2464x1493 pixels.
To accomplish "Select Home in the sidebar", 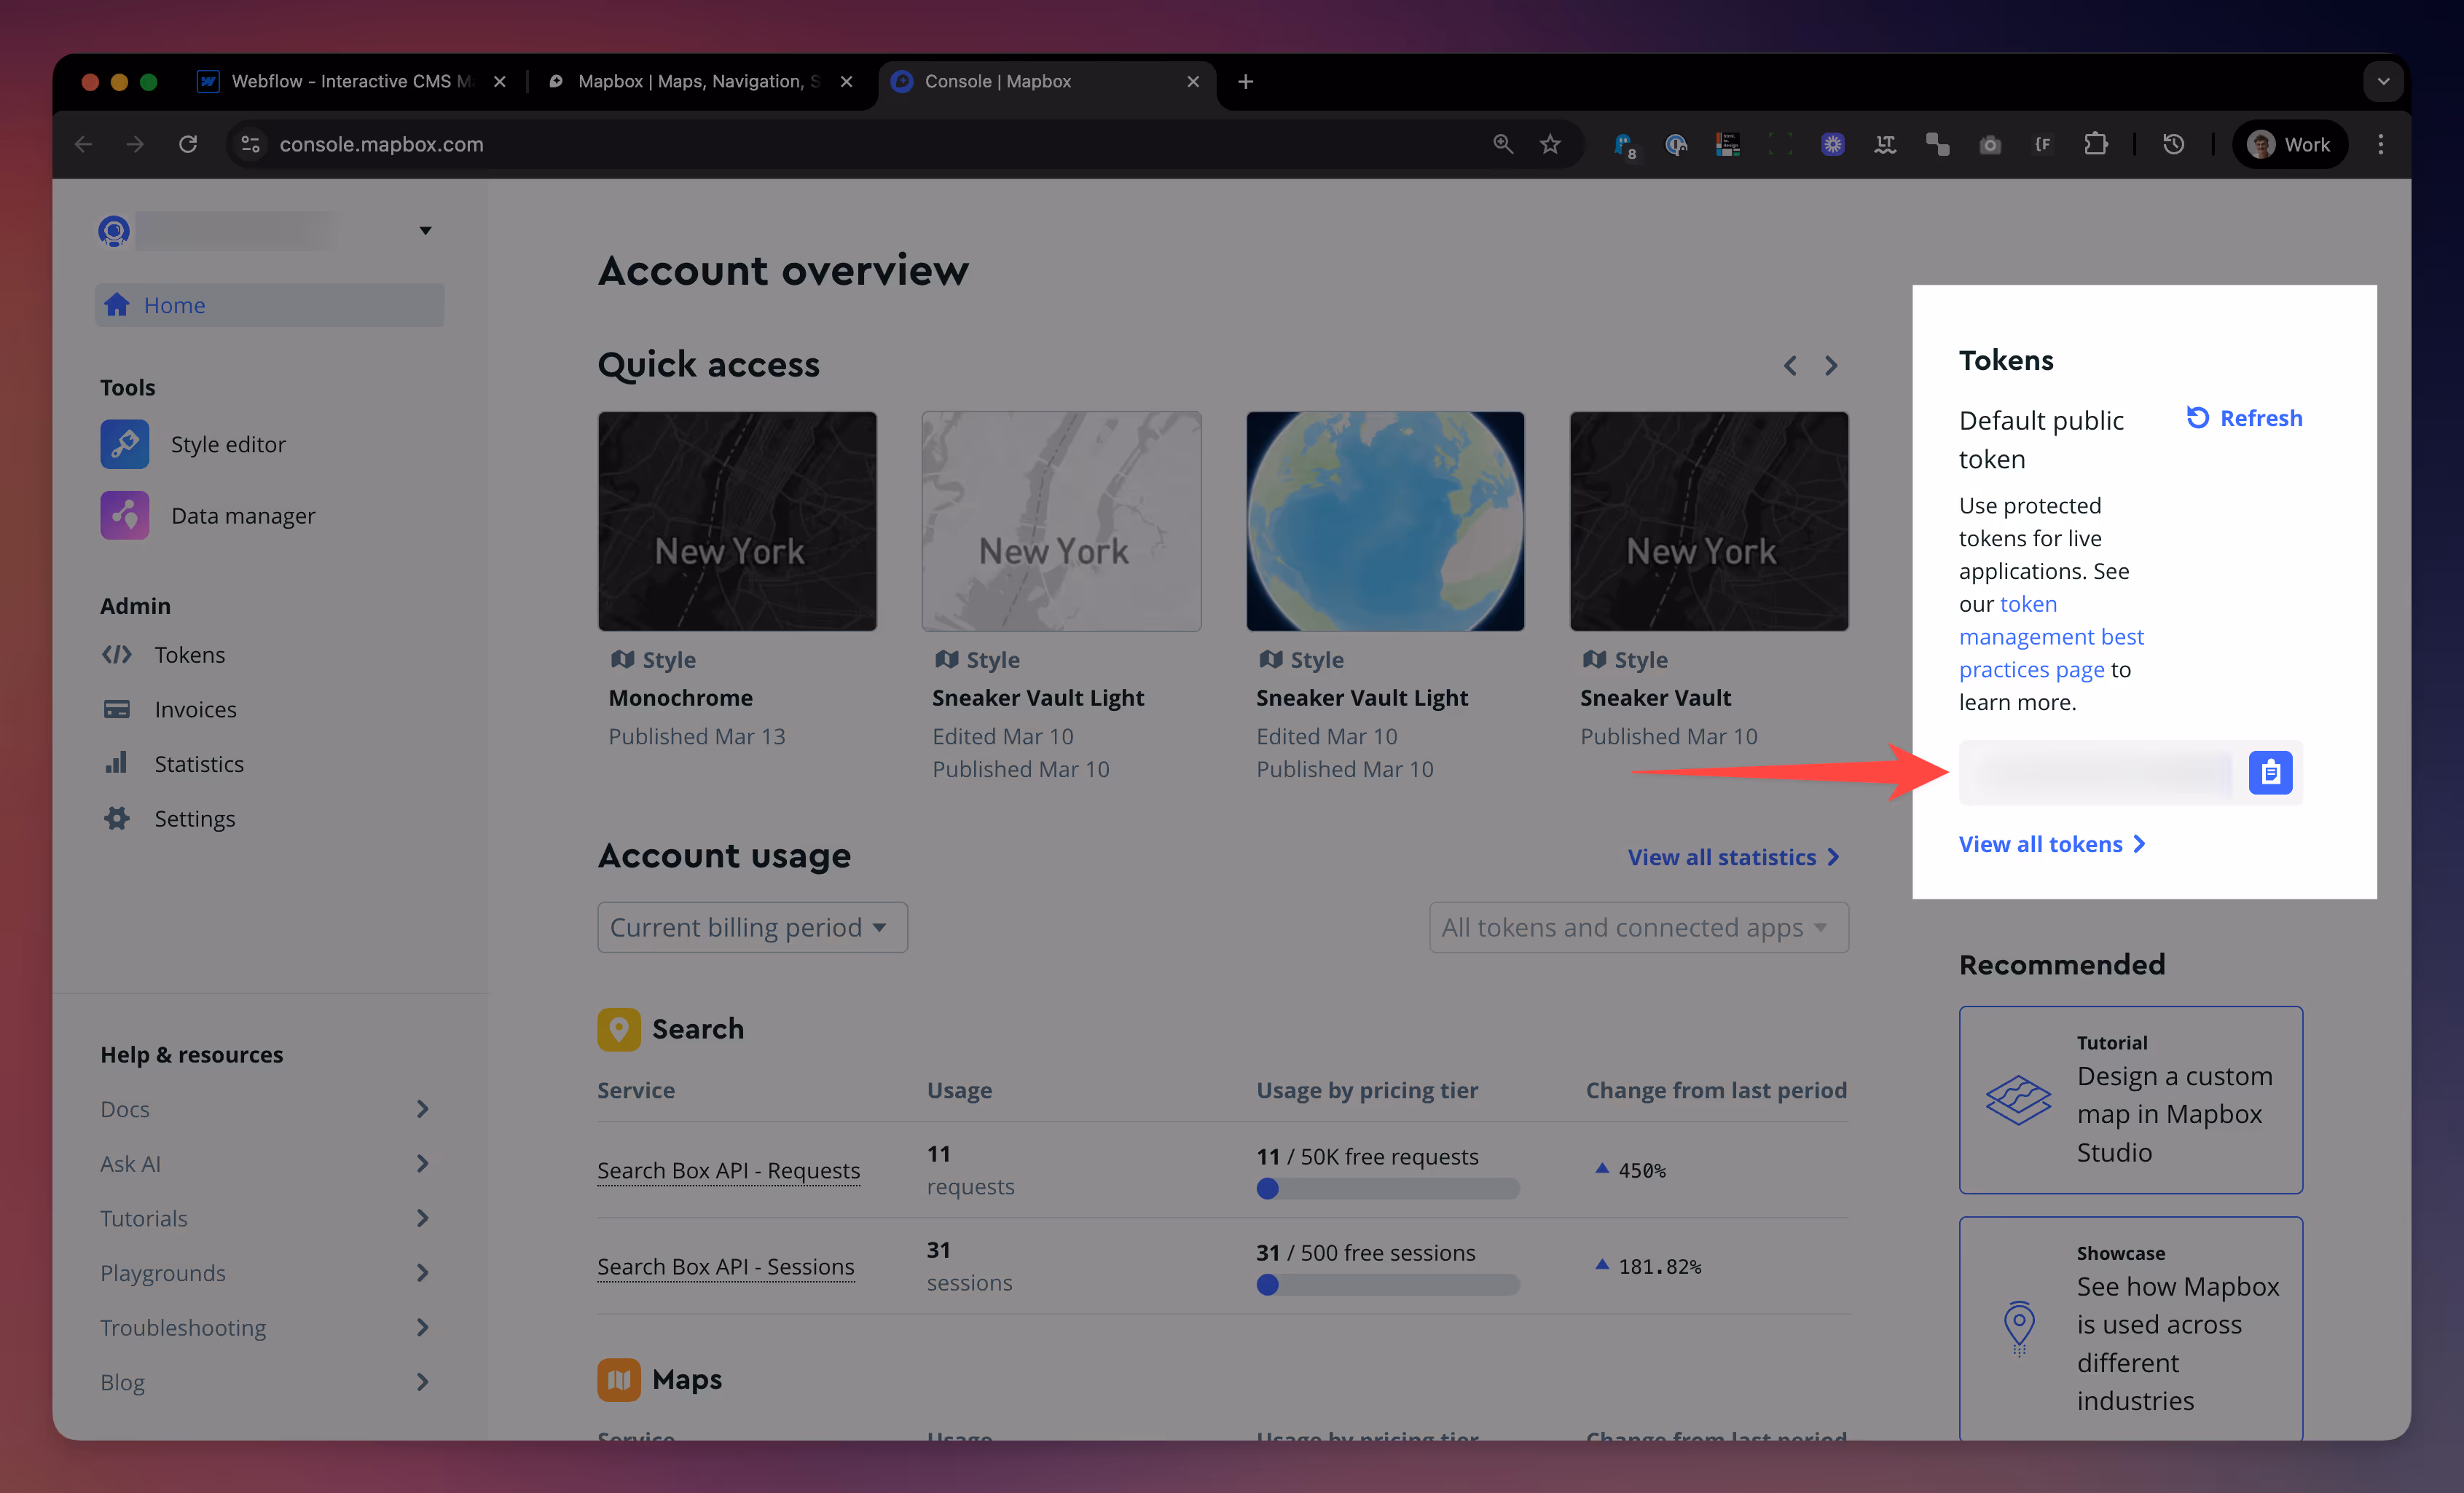I will coord(269,305).
